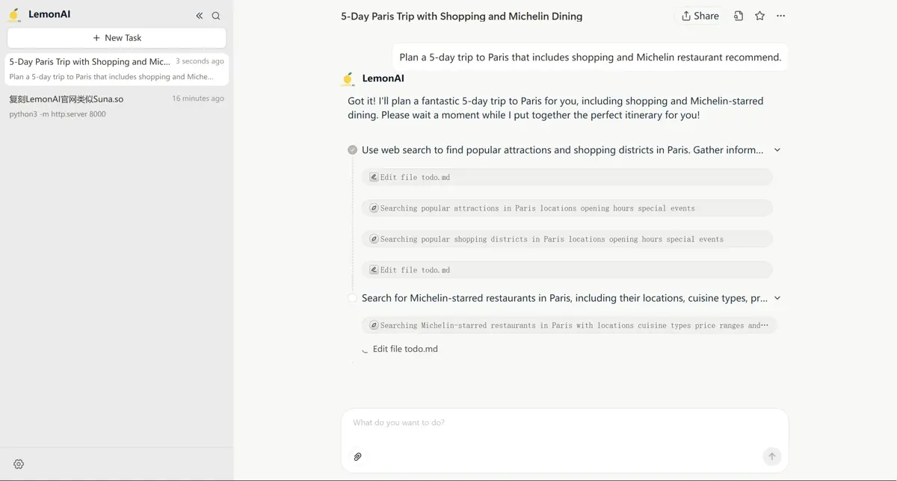Viewport: 897px width, 481px height.
Task: Collapse the sidebar with double-chevron icon
Action: (200, 16)
